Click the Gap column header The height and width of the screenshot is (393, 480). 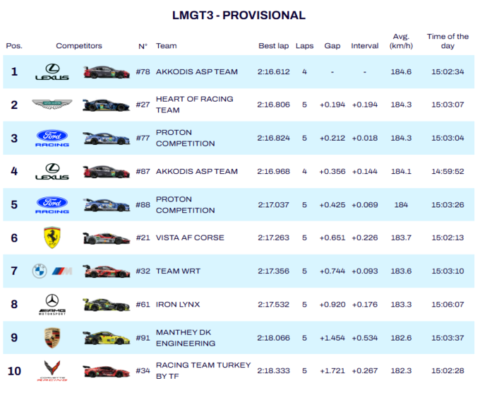point(332,46)
